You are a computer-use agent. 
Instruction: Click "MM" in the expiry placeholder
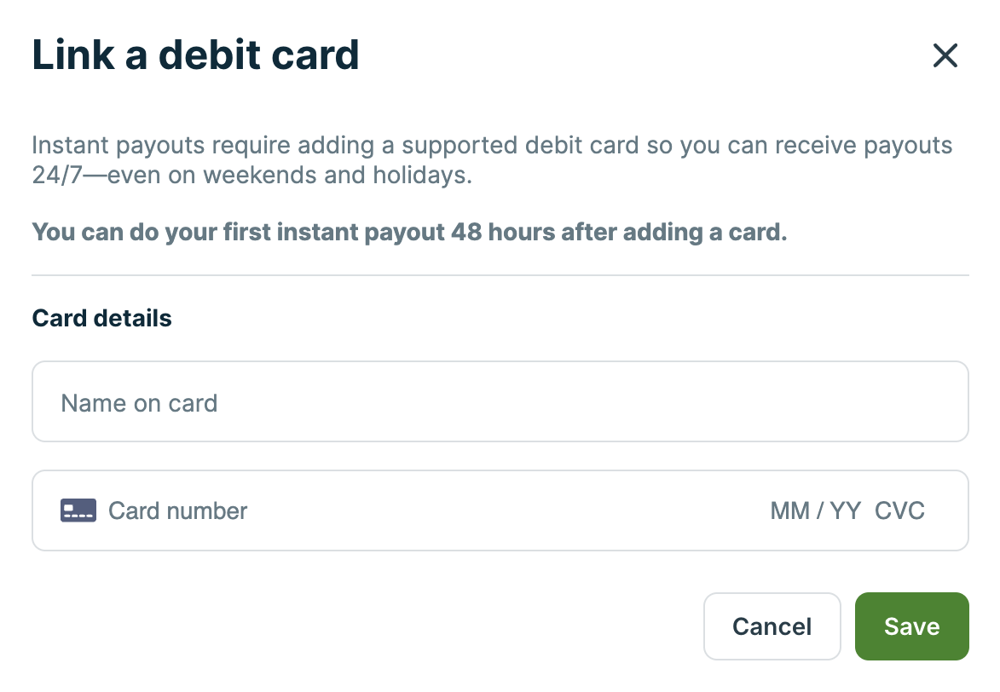[x=789, y=510]
